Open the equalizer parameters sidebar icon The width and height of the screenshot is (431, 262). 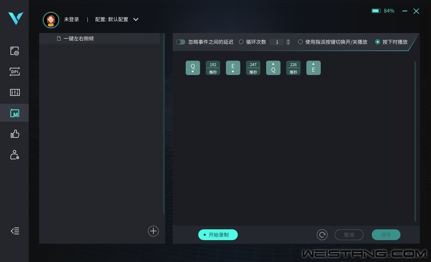click(14, 93)
